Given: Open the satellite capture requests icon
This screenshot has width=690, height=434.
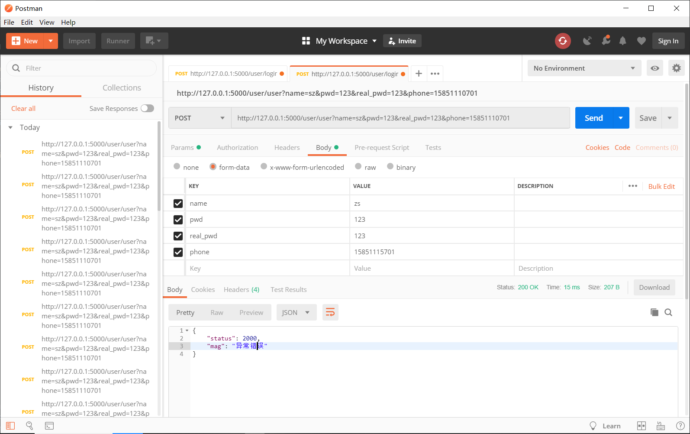Looking at the screenshot, I should point(587,41).
